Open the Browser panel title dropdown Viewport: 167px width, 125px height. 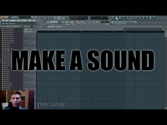pyautogui.click(x=13, y=27)
